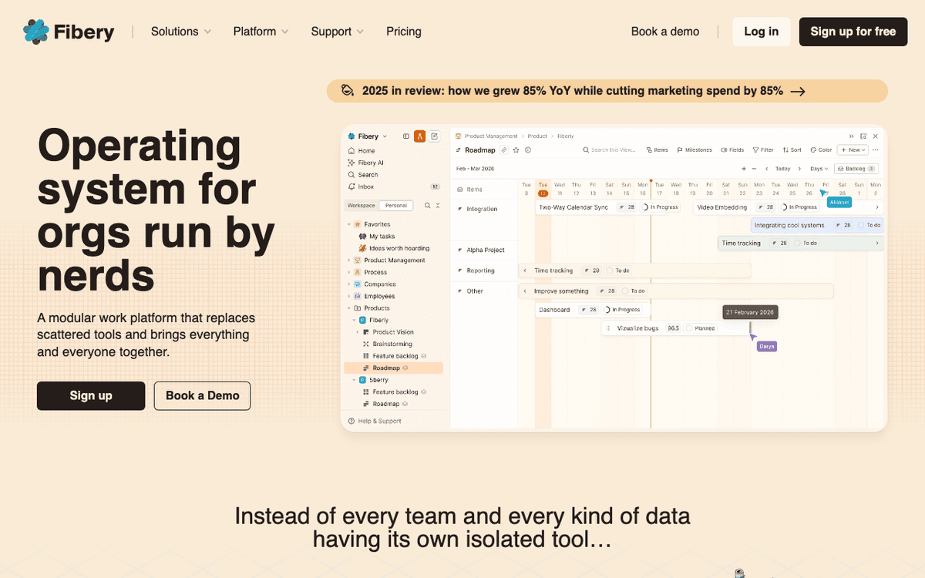Click the star favorite icon beside Roadmap
The width and height of the screenshot is (925, 578).
click(x=516, y=150)
